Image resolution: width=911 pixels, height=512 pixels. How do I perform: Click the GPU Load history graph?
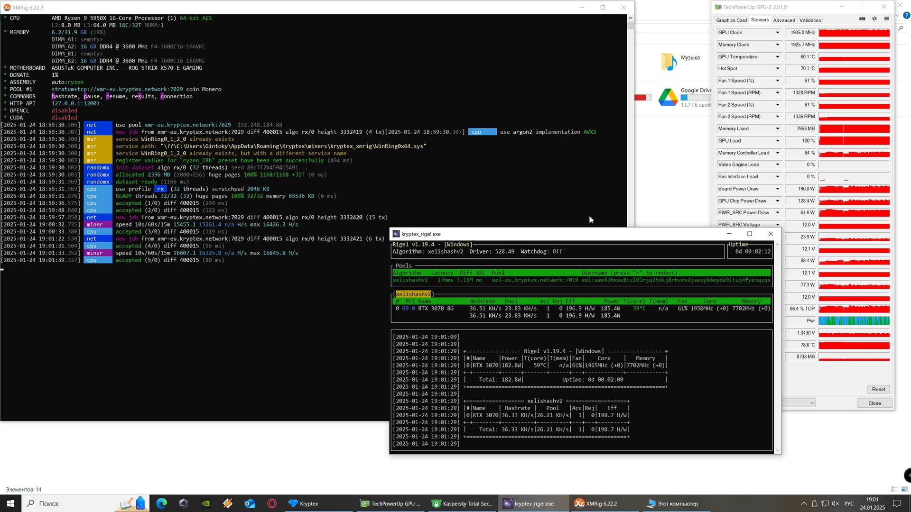[x=854, y=141]
